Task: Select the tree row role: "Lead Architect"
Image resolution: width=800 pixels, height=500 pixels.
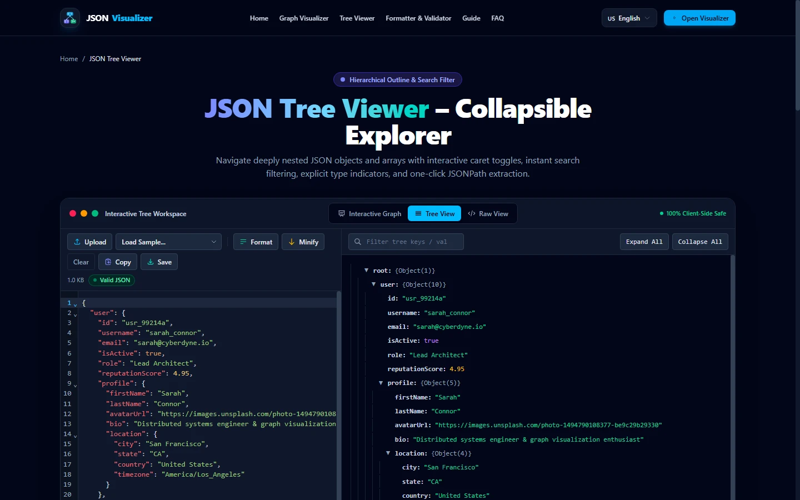Action: [x=427, y=355]
